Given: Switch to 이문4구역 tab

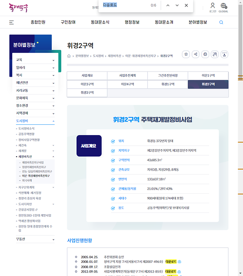Looking at the screenshot, I should click(x=127, y=84).
